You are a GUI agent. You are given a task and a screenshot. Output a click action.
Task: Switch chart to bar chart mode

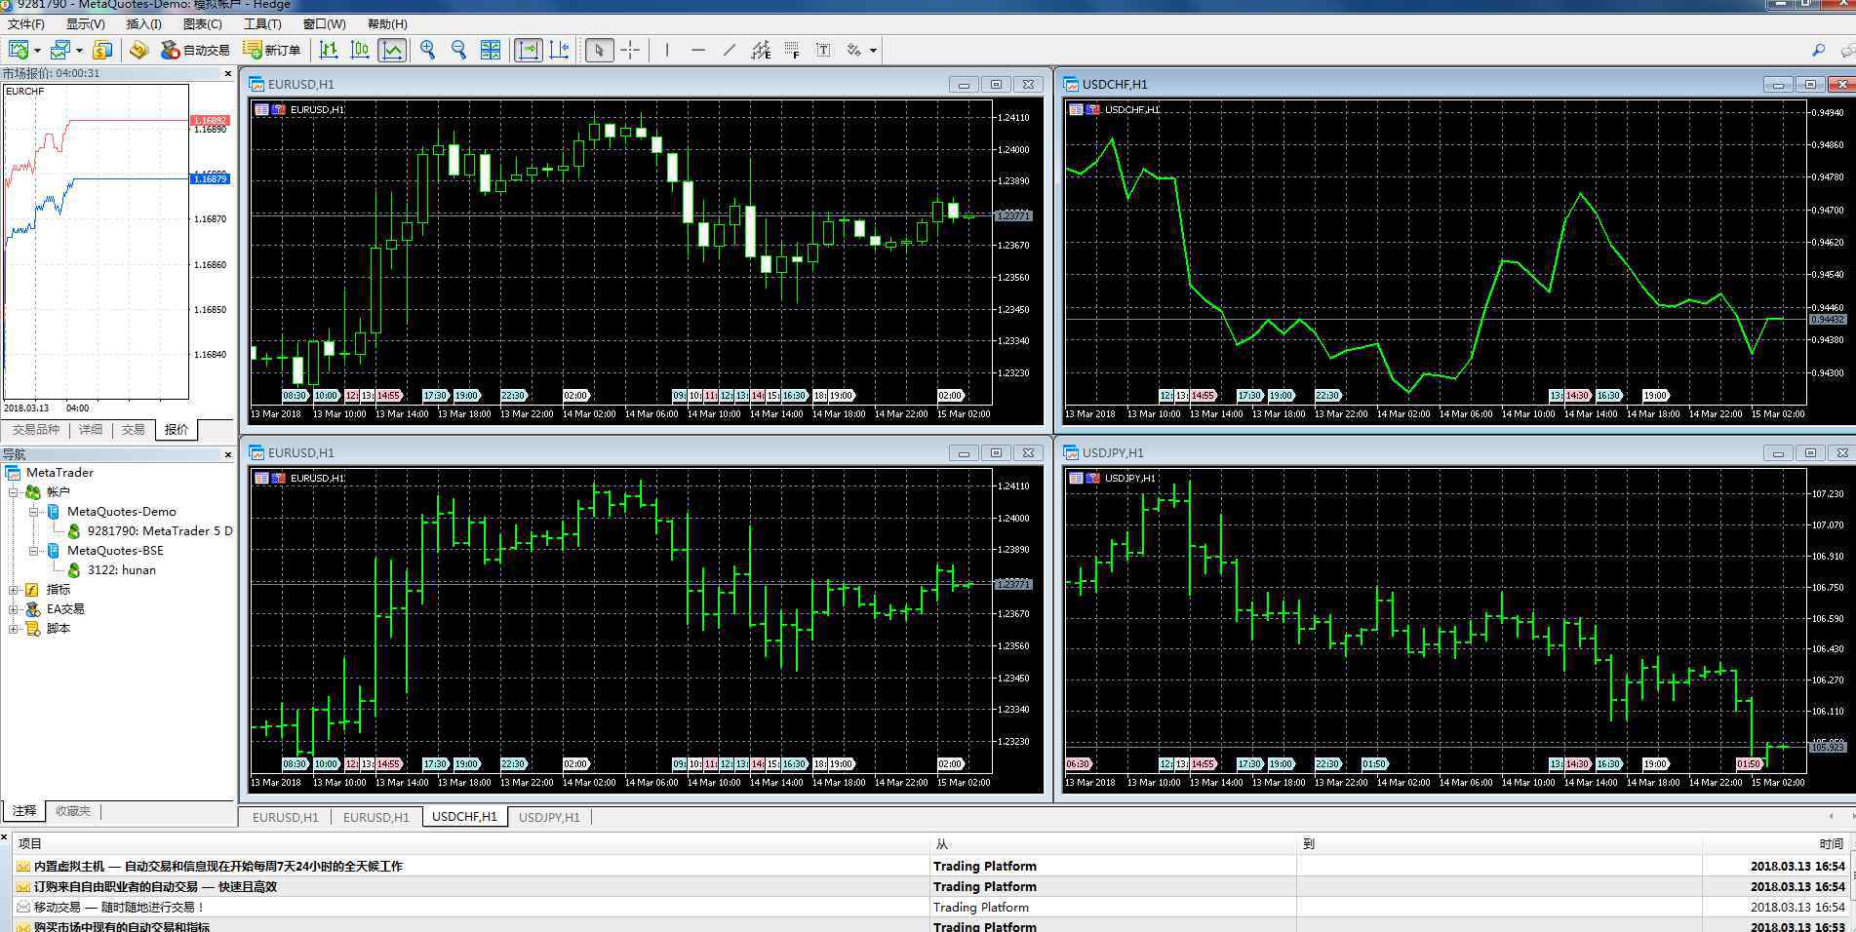click(330, 50)
